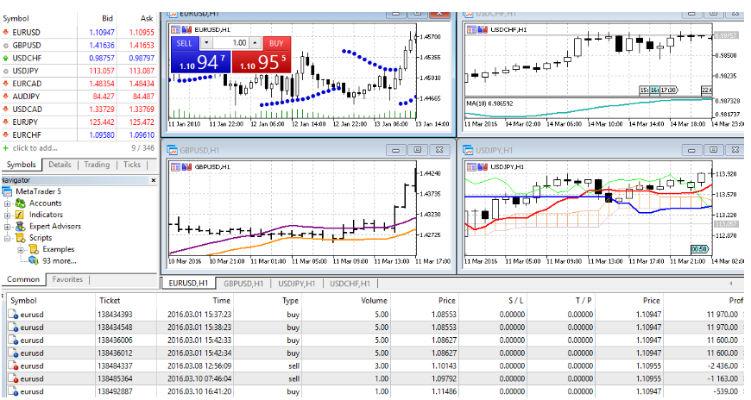Viewport: 751px width, 400px height.
Task: Switch to Navigator Favorites tab
Action: coord(67,279)
